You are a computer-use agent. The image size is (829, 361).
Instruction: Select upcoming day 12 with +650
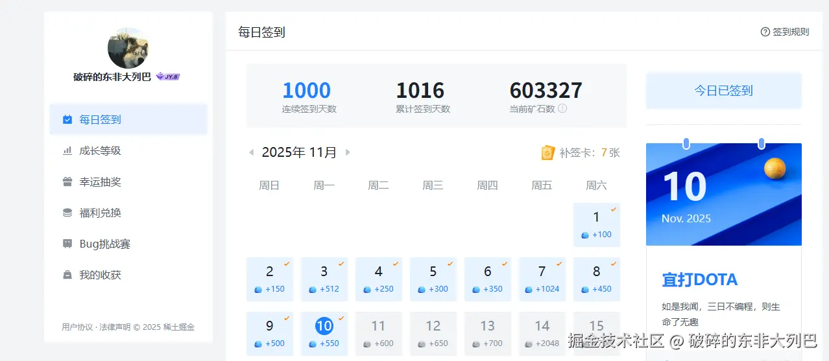point(433,334)
